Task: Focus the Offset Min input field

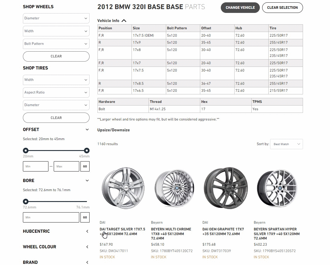Action: (x=36, y=166)
